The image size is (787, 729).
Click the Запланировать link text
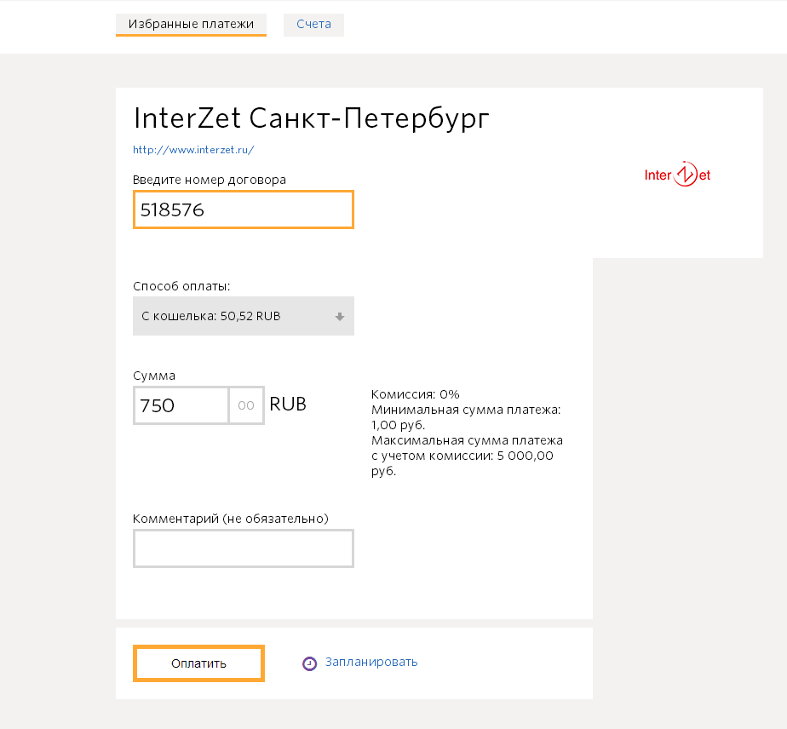tap(371, 662)
